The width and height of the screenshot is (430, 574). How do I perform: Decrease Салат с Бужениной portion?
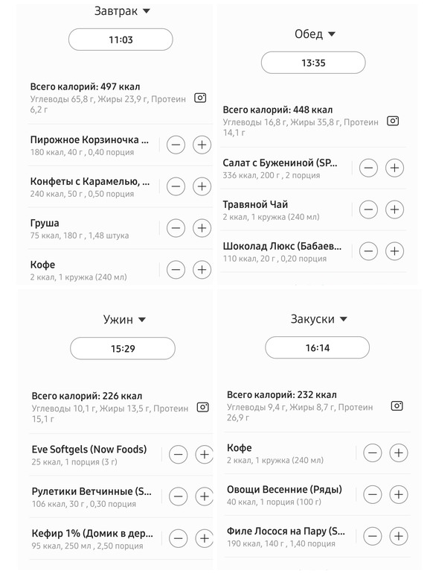368,168
